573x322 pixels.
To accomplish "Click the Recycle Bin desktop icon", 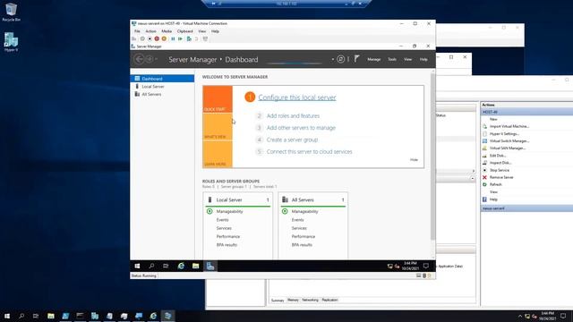I will tap(11, 12).
